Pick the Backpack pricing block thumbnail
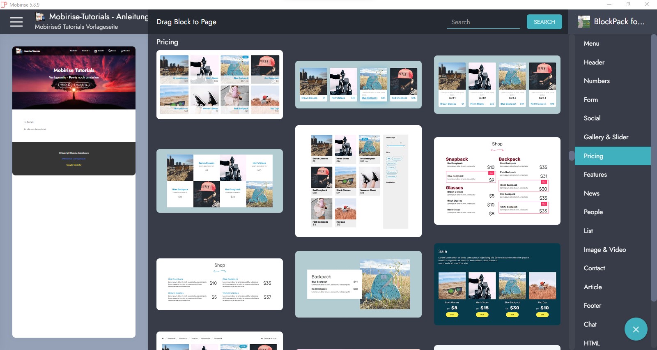Screen dimensions: 657x350 pyautogui.click(x=358, y=284)
